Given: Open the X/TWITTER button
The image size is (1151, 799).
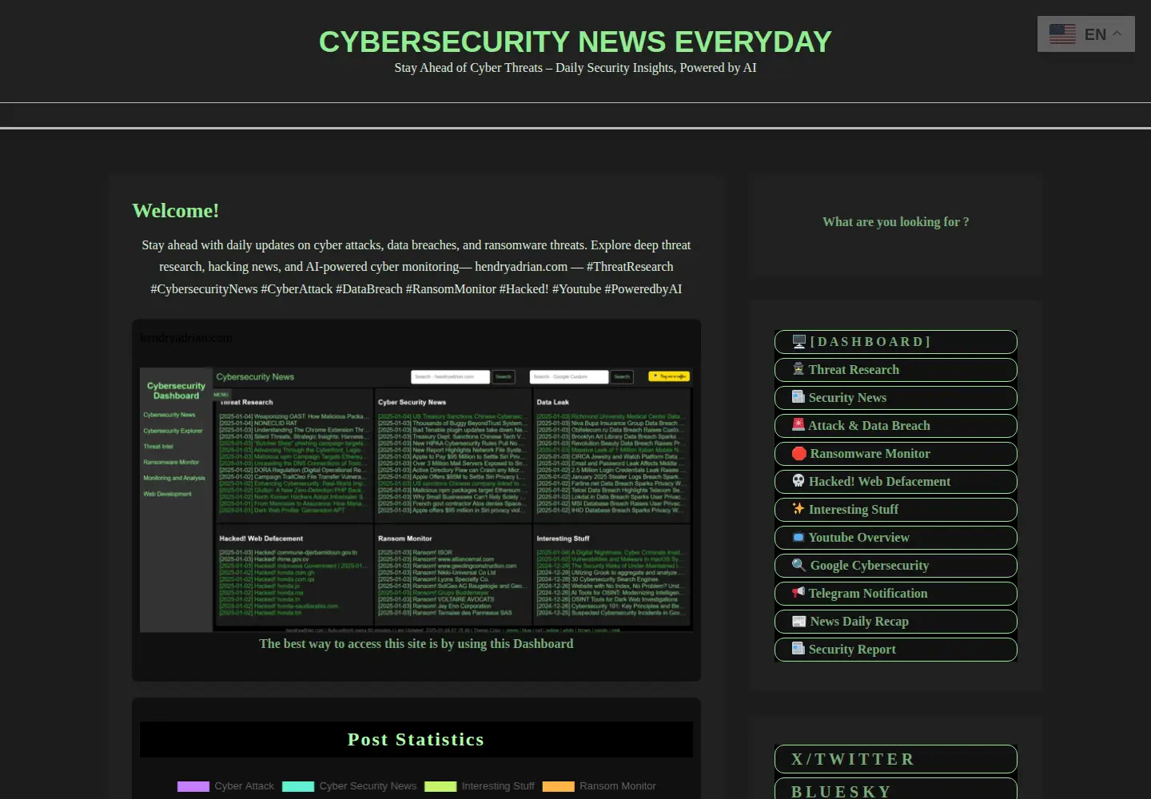Looking at the screenshot, I should [x=895, y=759].
